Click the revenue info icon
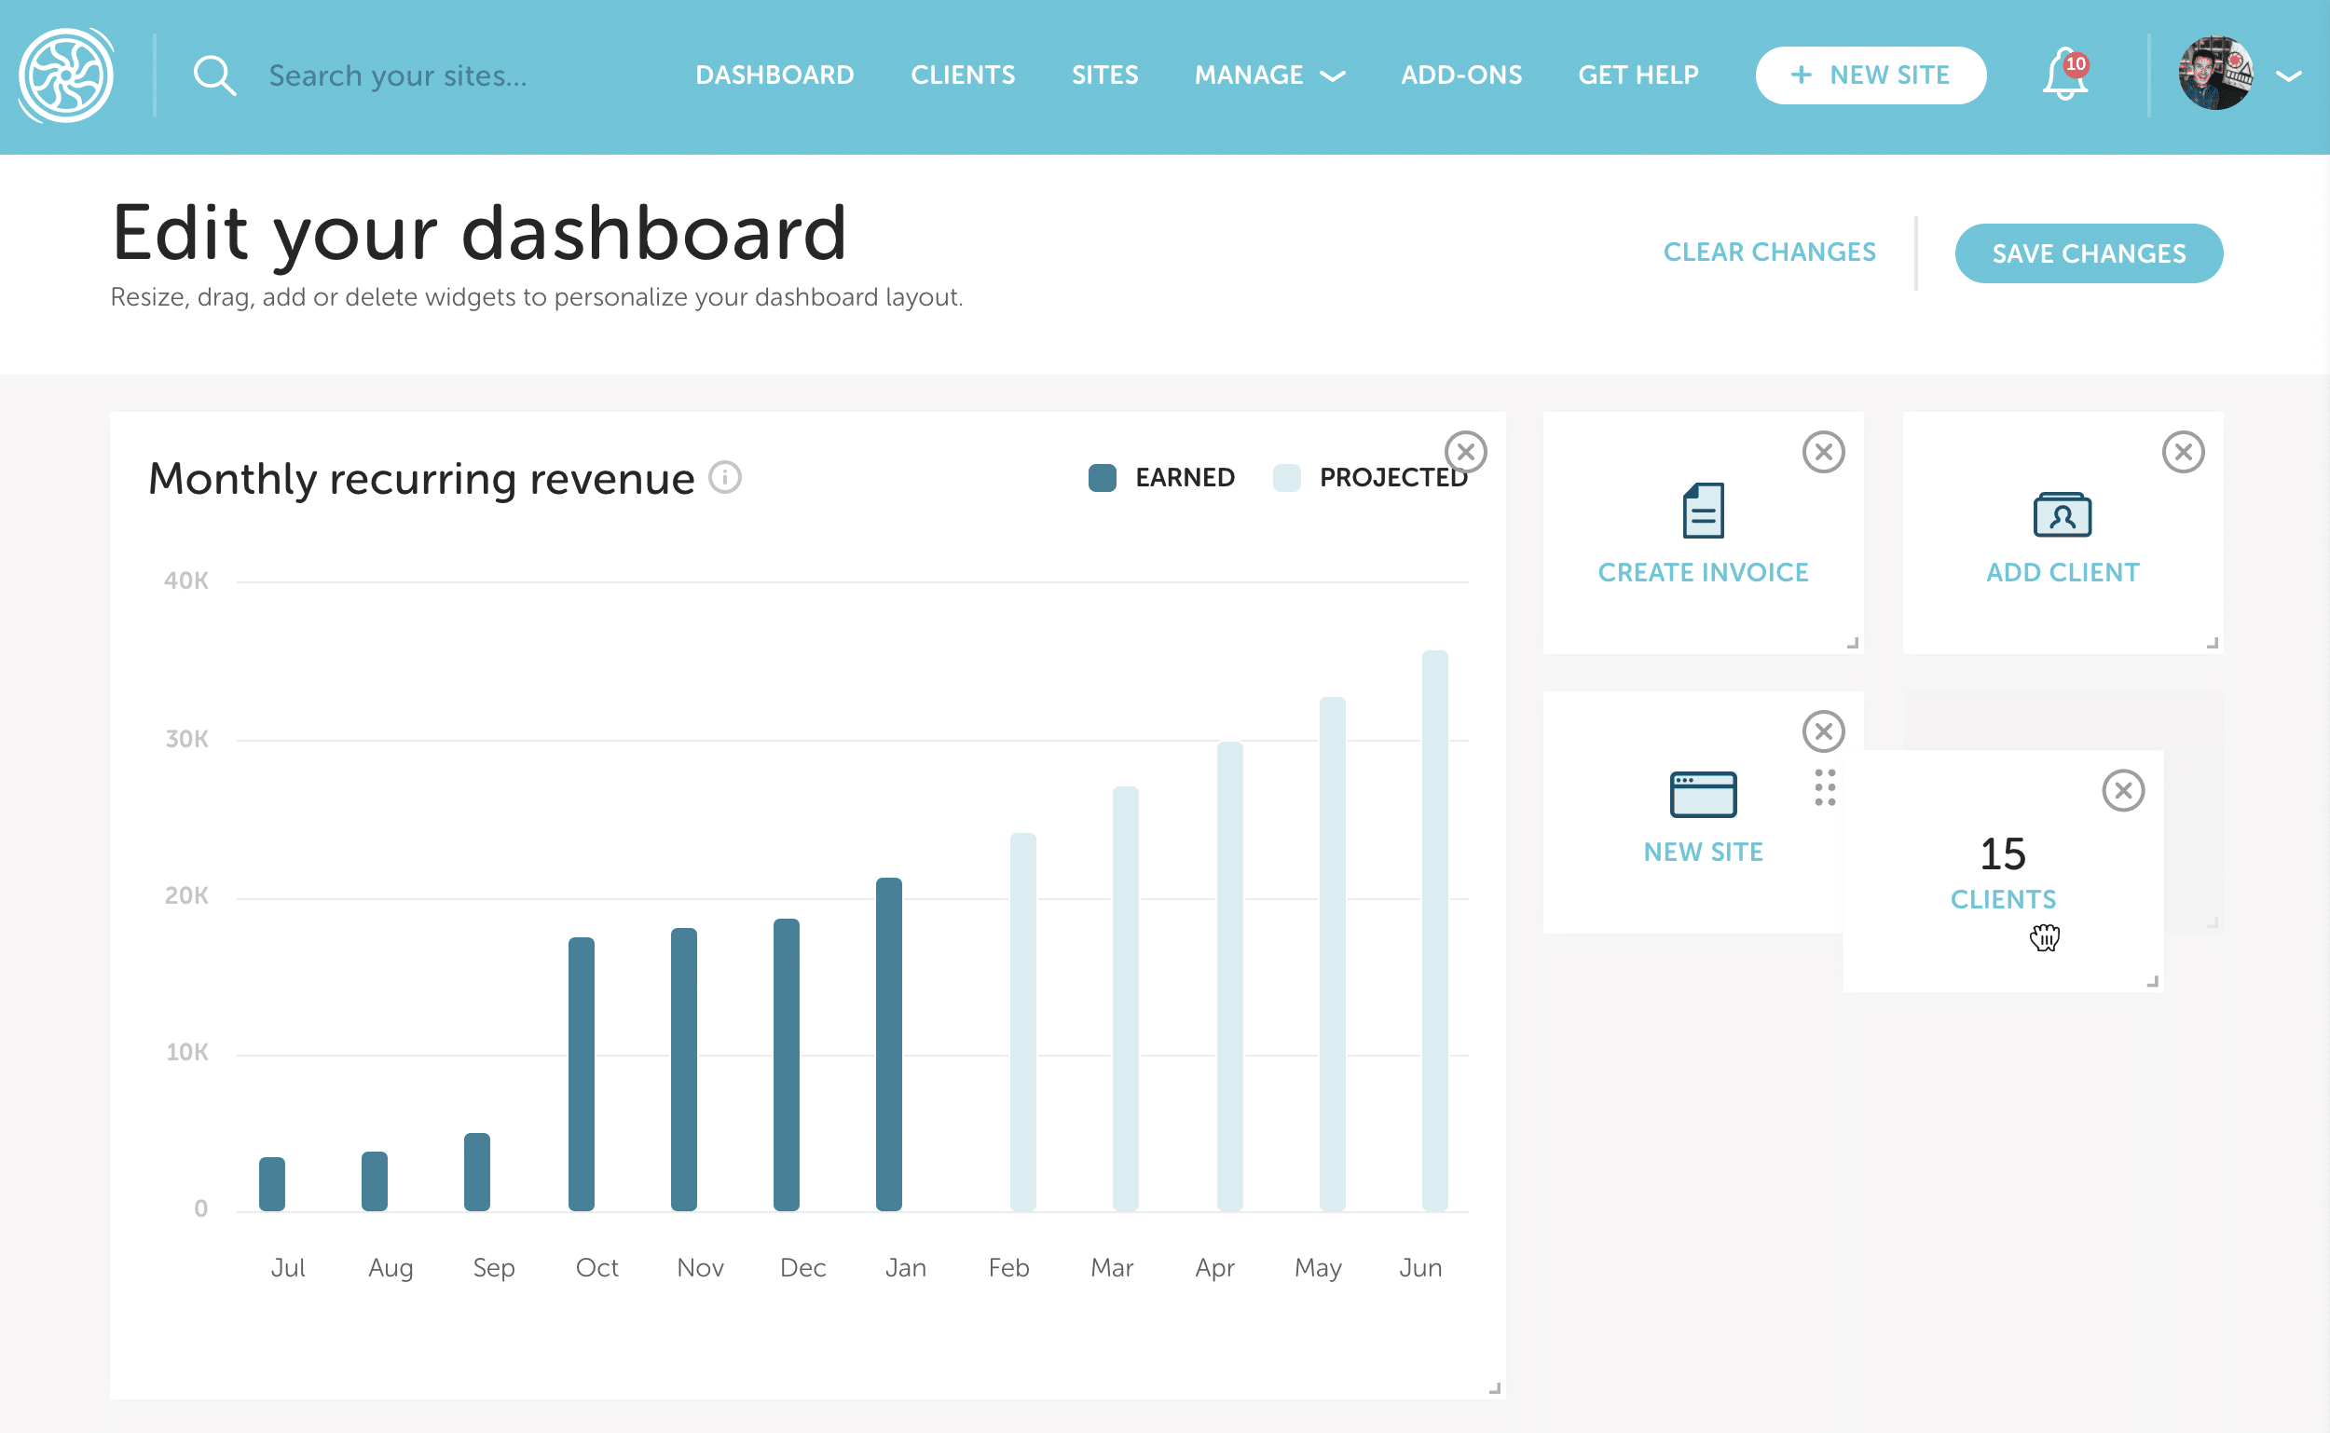 [x=725, y=477]
